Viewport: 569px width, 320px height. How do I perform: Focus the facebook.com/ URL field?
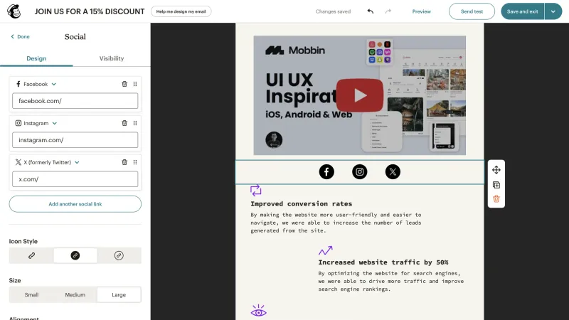[75, 101]
